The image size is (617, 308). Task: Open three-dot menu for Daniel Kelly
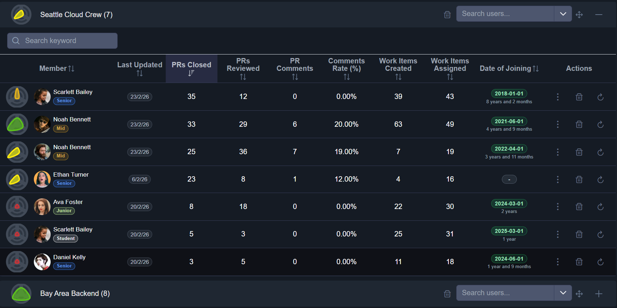pos(558,262)
